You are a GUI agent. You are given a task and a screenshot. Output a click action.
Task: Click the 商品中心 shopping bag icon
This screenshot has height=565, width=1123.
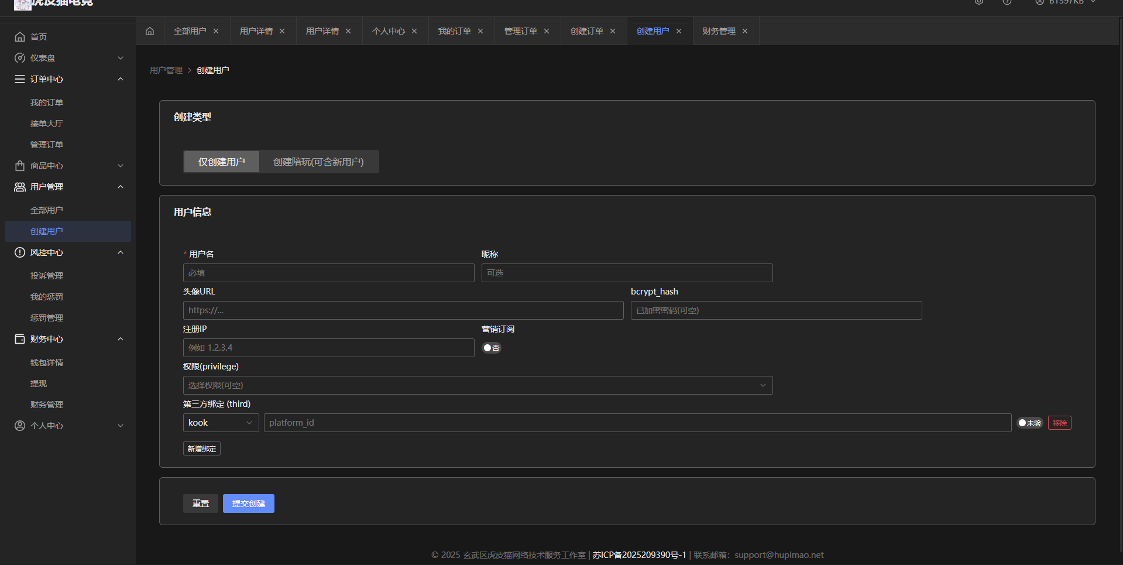[20, 166]
